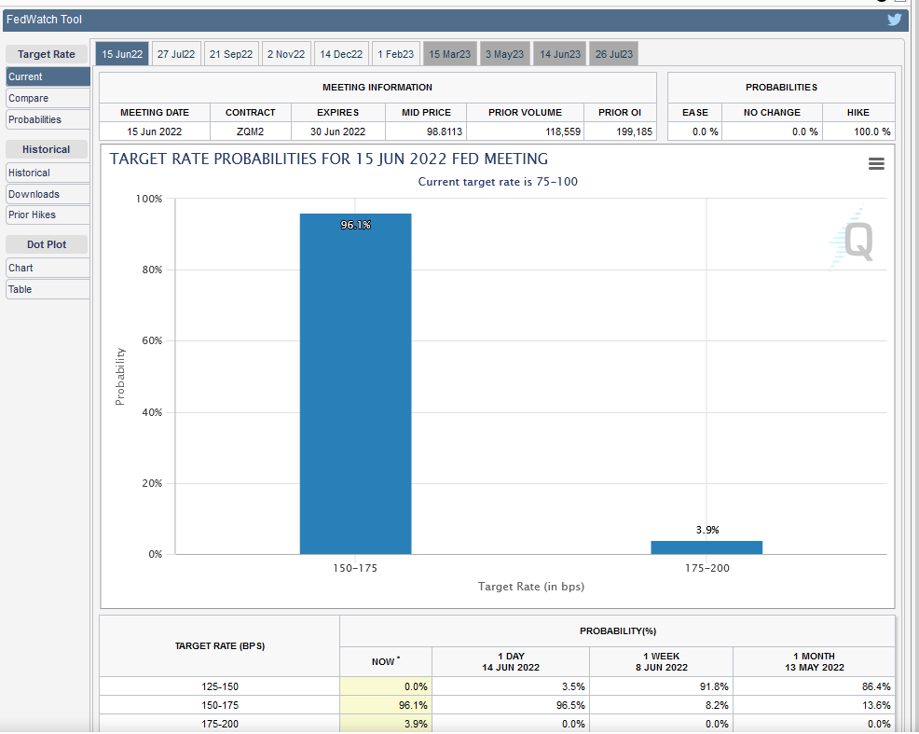This screenshot has width=919, height=734.
Task: Click the EASE probability value
Action: [705, 132]
